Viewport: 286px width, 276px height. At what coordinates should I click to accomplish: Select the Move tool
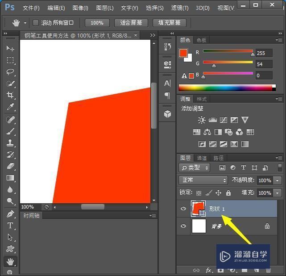(10, 48)
